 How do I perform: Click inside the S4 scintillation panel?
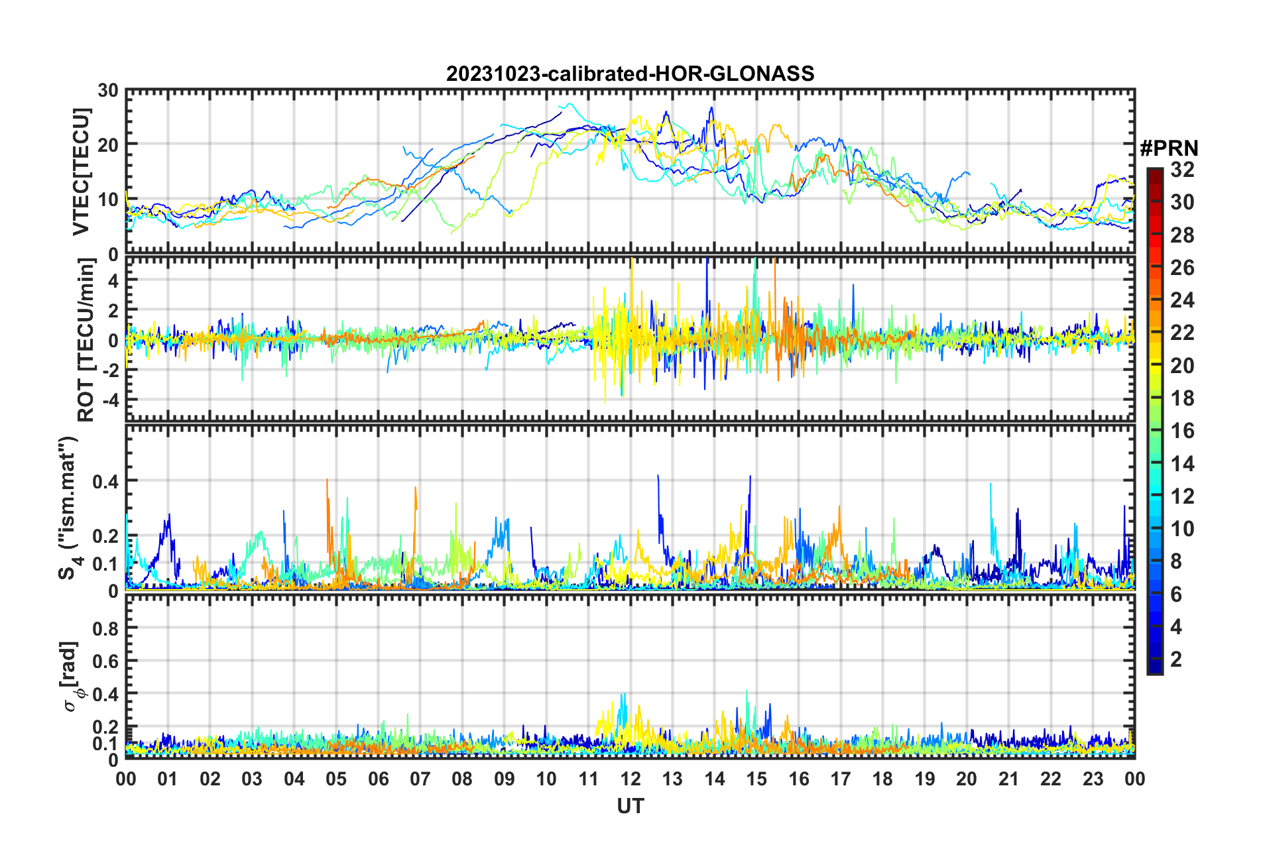tap(630, 507)
